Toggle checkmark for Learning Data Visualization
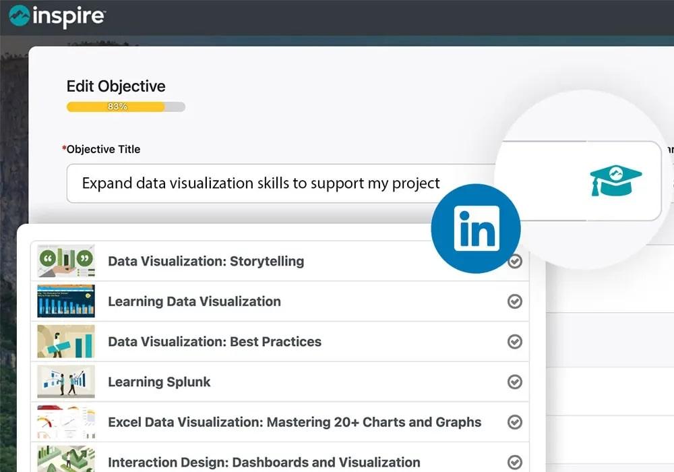Screen dimensions: 674x472 coord(515,301)
